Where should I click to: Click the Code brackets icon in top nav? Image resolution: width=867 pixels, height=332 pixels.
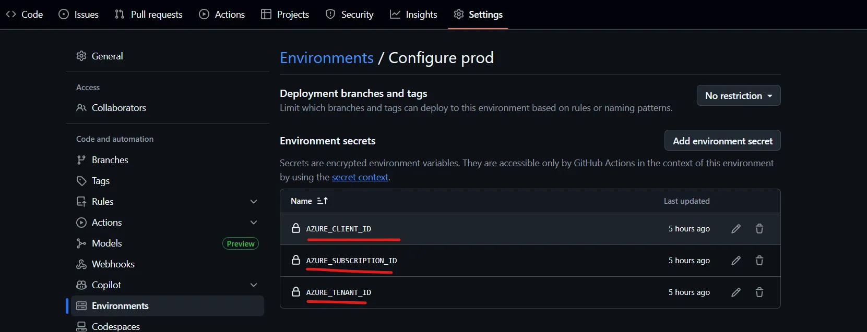(11, 14)
